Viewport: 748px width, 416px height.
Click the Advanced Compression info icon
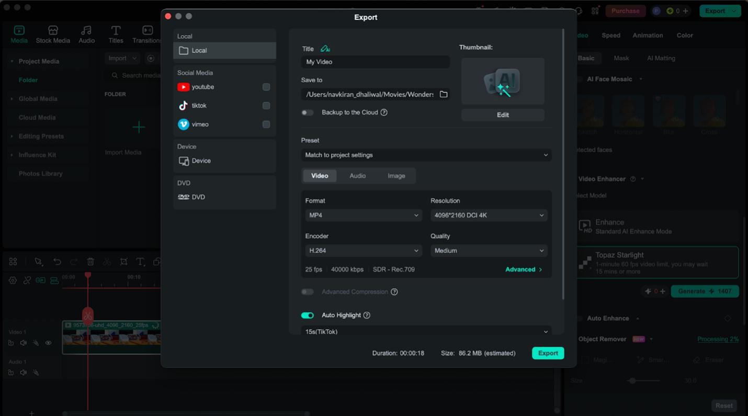394,292
